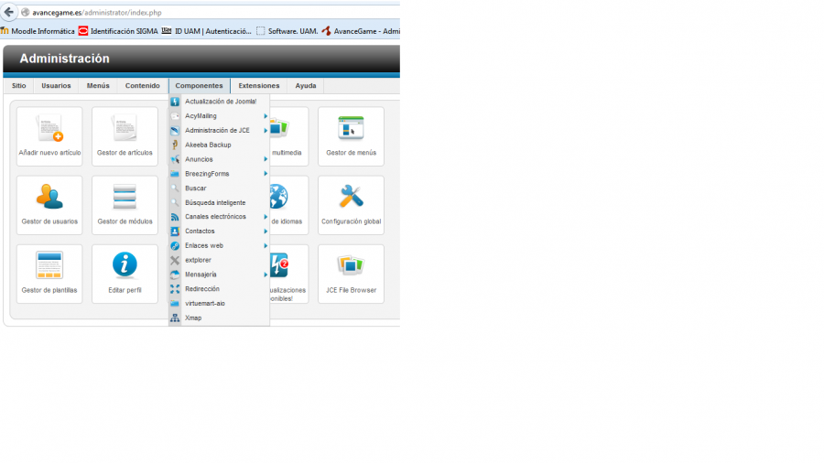Click Actualización de Joomla! menu icon
This screenshot has width=824, height=463.
tap(175, 102)
